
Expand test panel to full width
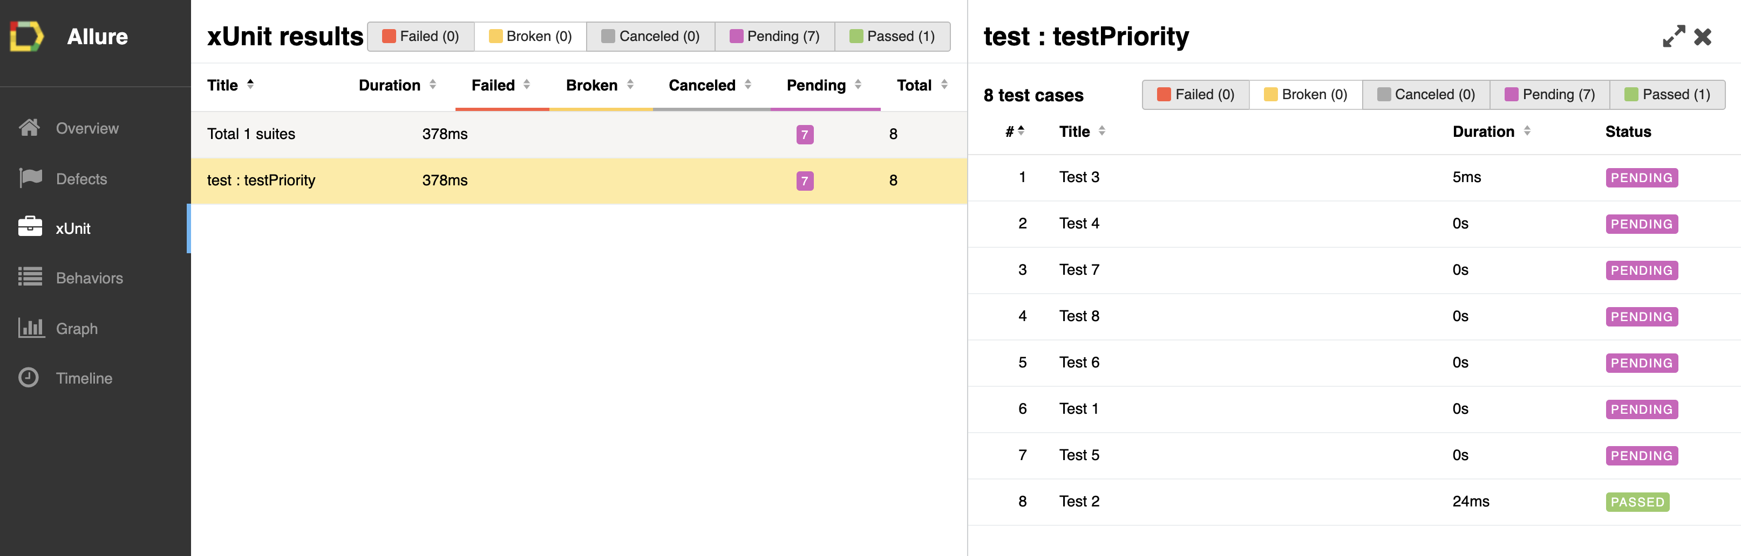(x=1674, y=37)
